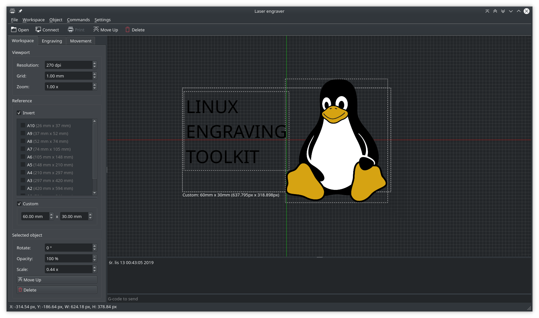Viewport: 539px width, 318px height.
Task: Click the 'Custom: 60mm x 30mm' canvas label
Action: [231, 195]
